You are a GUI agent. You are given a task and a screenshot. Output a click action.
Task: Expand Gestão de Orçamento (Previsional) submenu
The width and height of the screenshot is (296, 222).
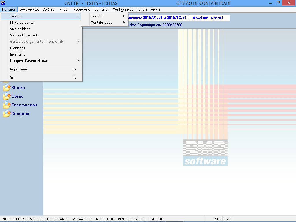pyautogui.click(x=41, y=42)
